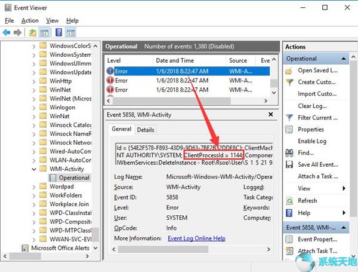Image resolution: width=358 pixels, height=272 pixels.
Task: Sort by the Level column header
Action: [114, 60]
